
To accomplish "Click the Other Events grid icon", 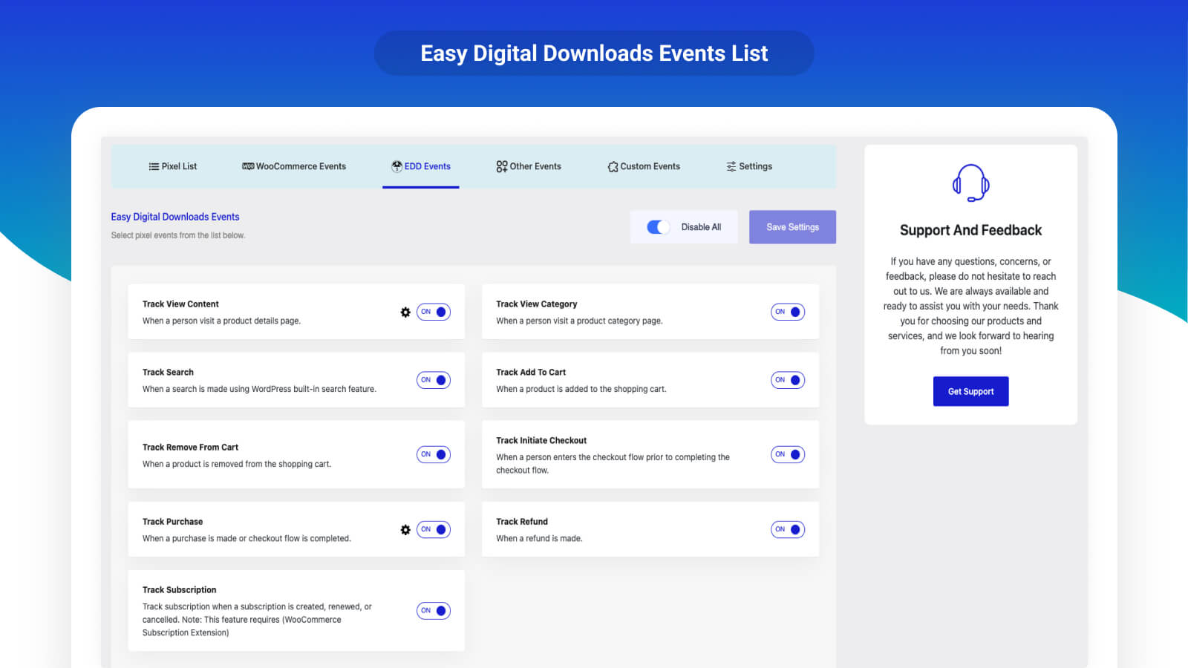I will pyautogui.click(x=502, y=167).
